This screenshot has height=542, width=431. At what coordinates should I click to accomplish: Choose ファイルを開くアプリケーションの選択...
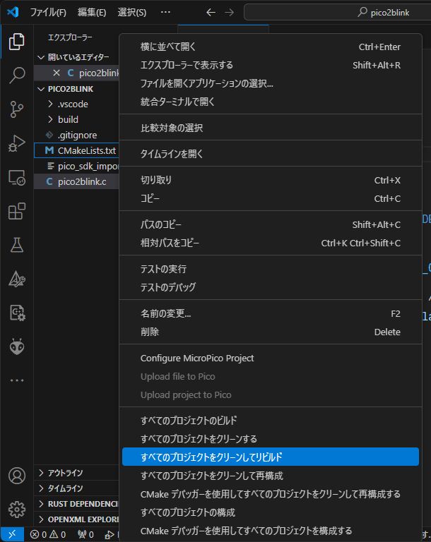271,83
